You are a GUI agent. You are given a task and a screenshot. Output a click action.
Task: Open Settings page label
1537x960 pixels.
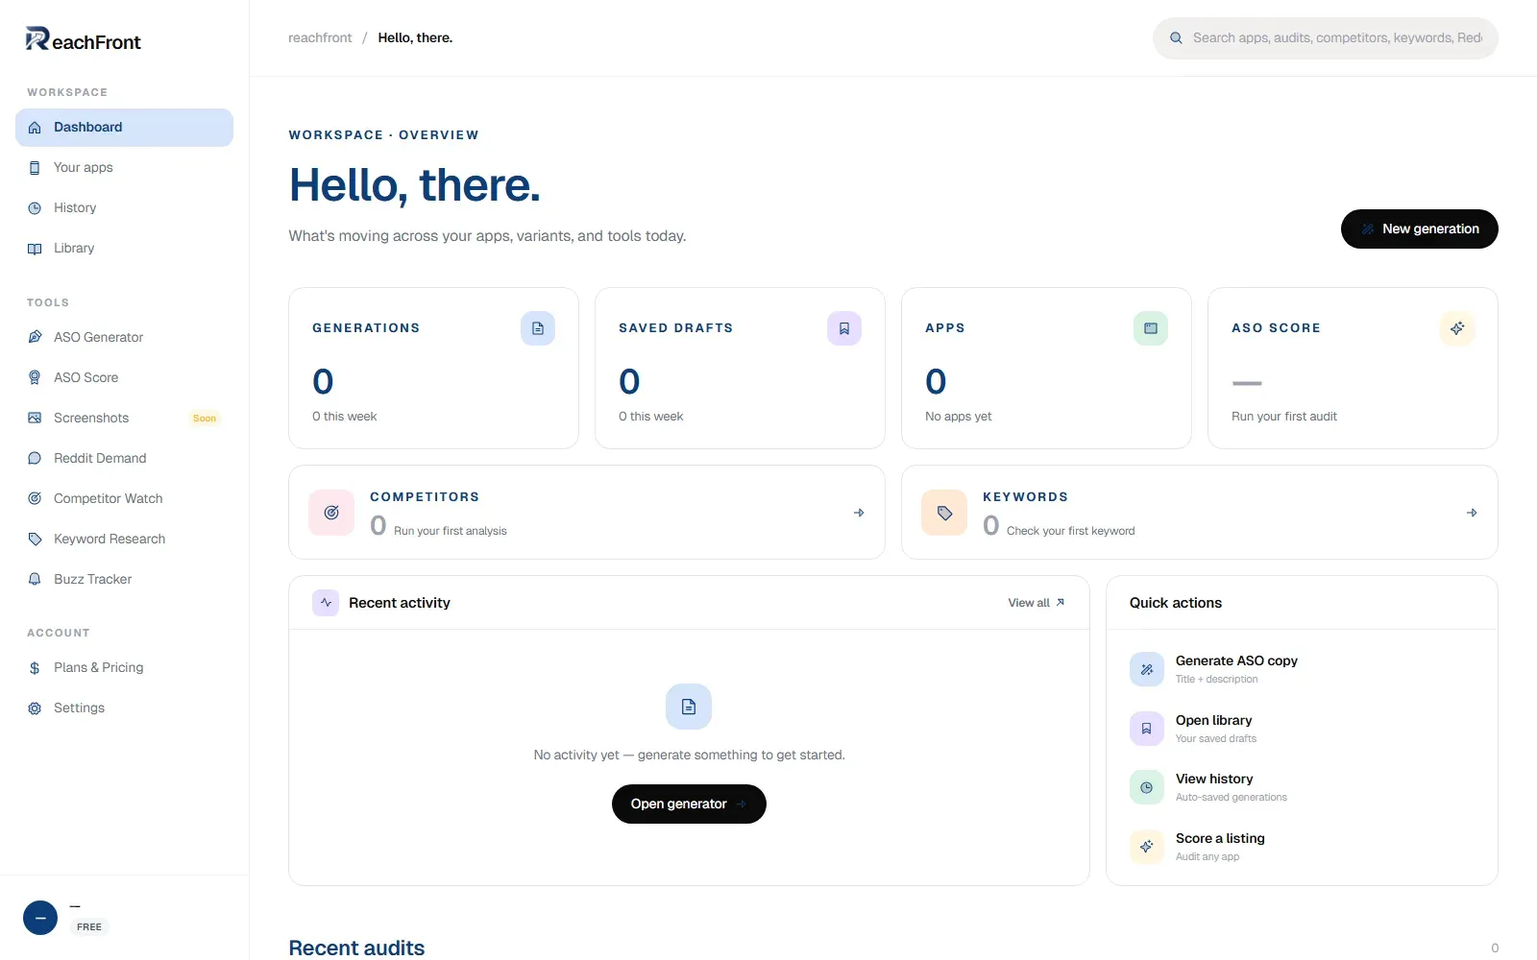coord(79,708)
